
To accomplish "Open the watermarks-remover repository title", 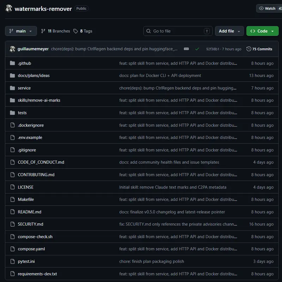I will [43, 8].
